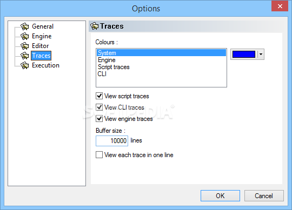This screenshot has height=210, width=292.
Task: Open the colour picker dropdown arrow
Action: click(x=261, y=55)
